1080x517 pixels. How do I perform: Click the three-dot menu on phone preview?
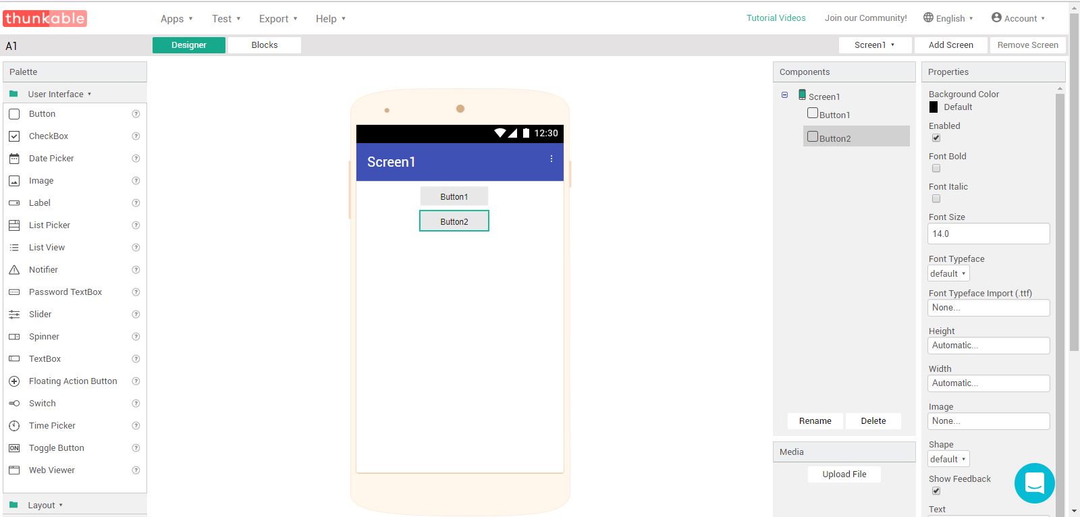(x=551, y=159)
